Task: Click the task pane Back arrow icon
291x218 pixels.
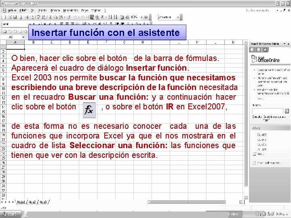Action: (x=252, y=50)
